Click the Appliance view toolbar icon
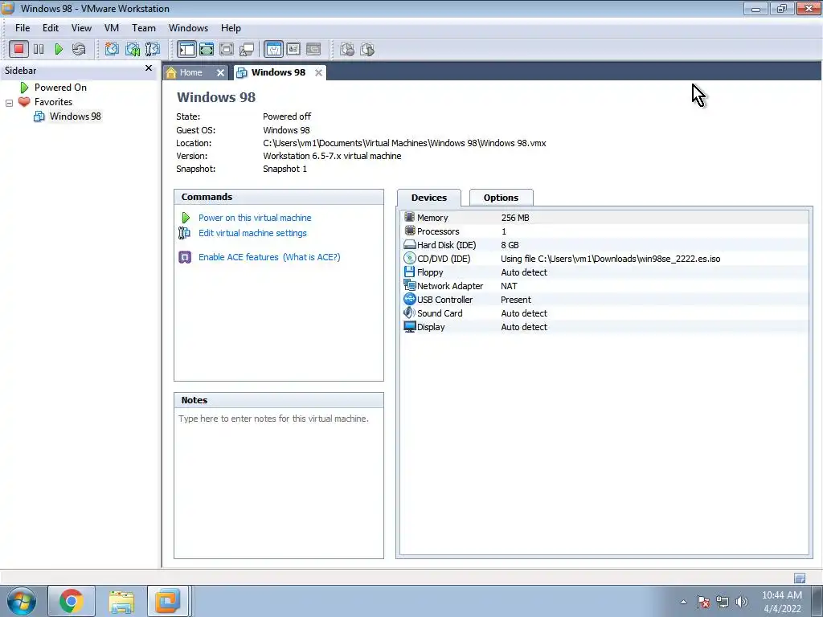This screenshot has width=823, height=617. pos(293,49)
